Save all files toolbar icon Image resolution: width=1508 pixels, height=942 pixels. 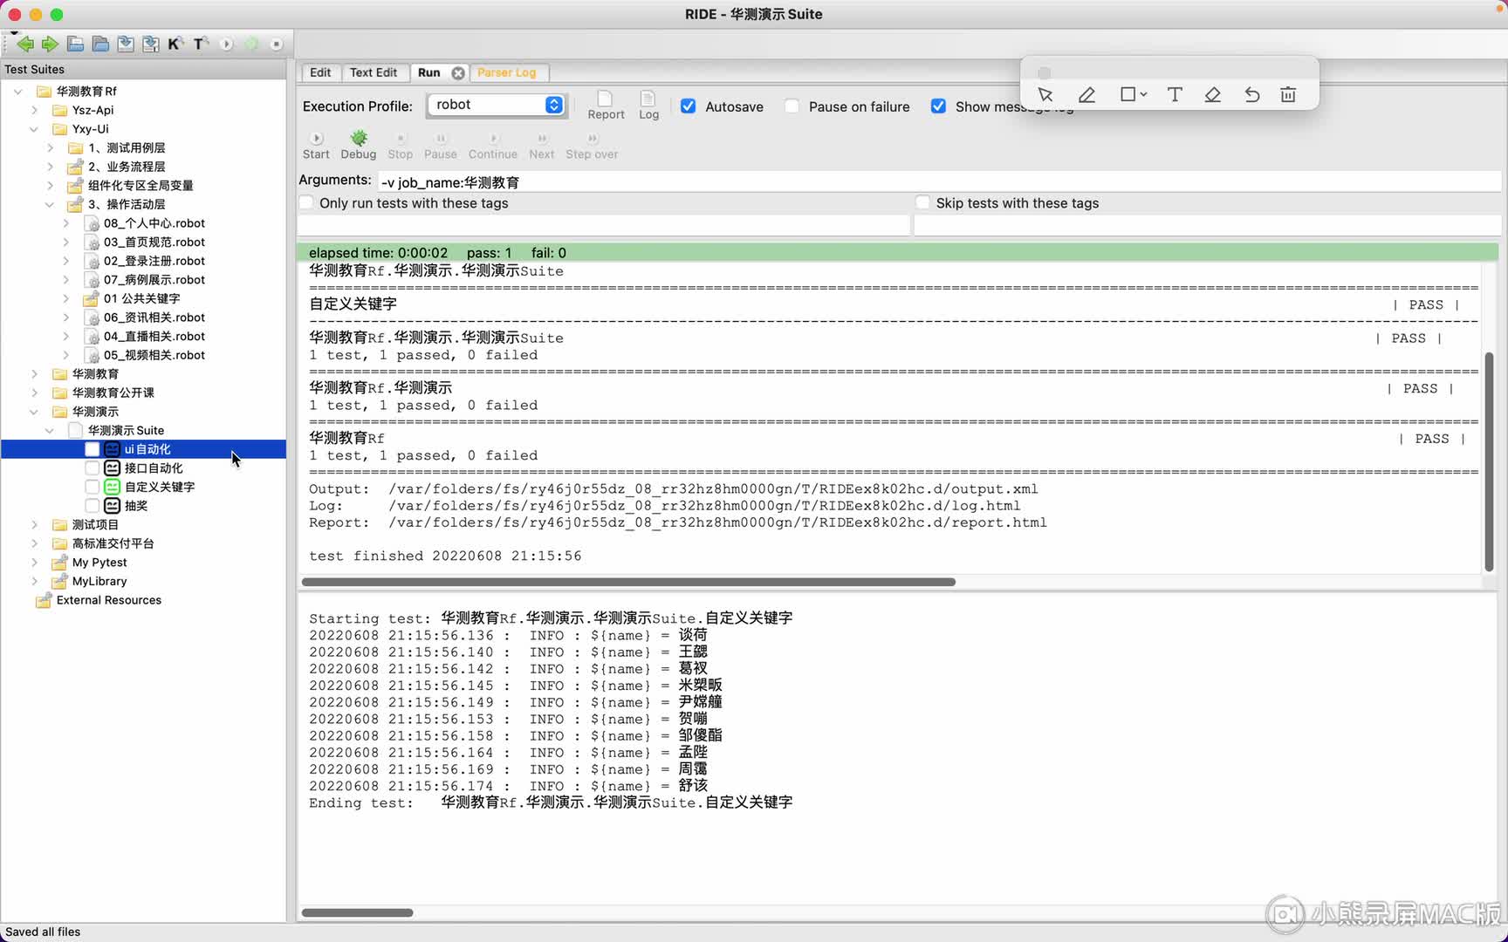point(151,44)
